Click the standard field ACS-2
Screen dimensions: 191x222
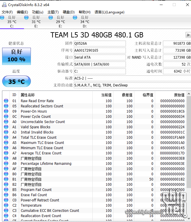[x=133, y=78]
